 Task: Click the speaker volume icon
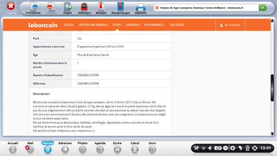click(210, 148)
